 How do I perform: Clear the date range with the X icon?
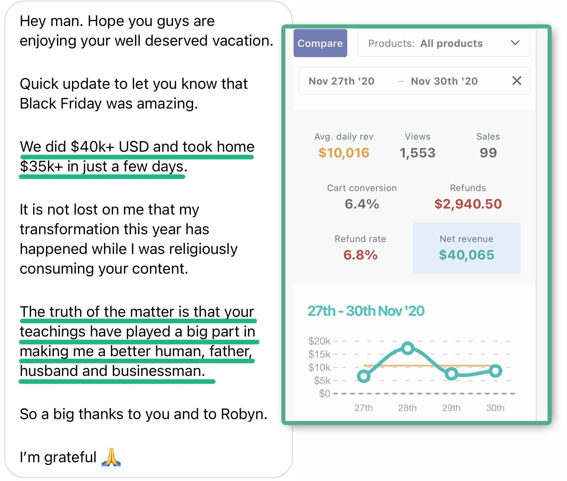(x=517, y=81)
